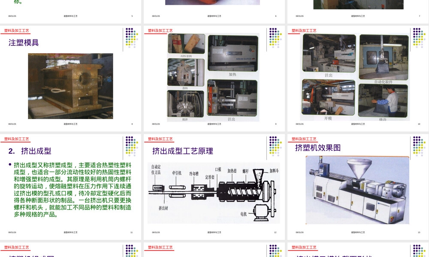Click the colored dot logo on 挤出成型工艺原理 slide
This screenshot has height=257, width=429.
[275, 146]
